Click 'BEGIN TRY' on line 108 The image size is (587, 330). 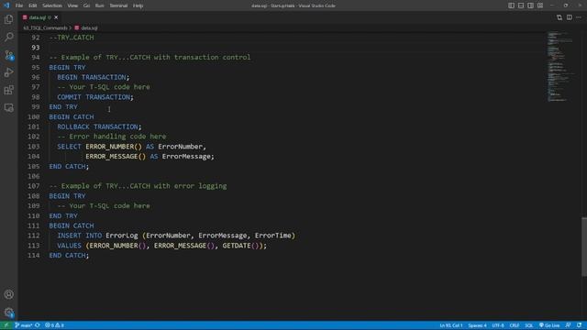pos(67,196)
